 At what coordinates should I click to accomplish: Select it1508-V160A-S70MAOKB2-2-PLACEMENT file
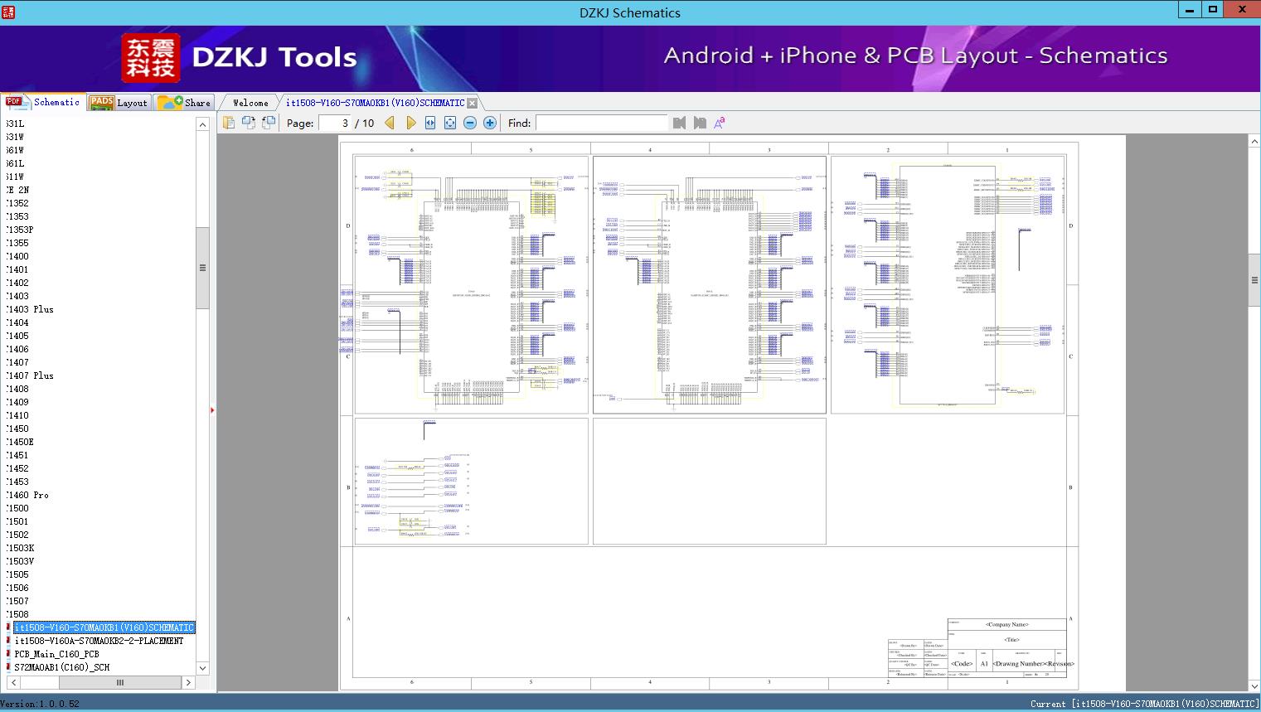(99, 641)
